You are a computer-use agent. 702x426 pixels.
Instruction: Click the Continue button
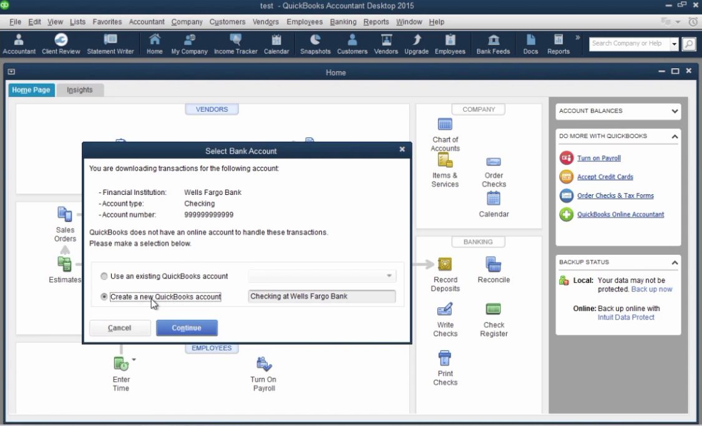(187, 328)
